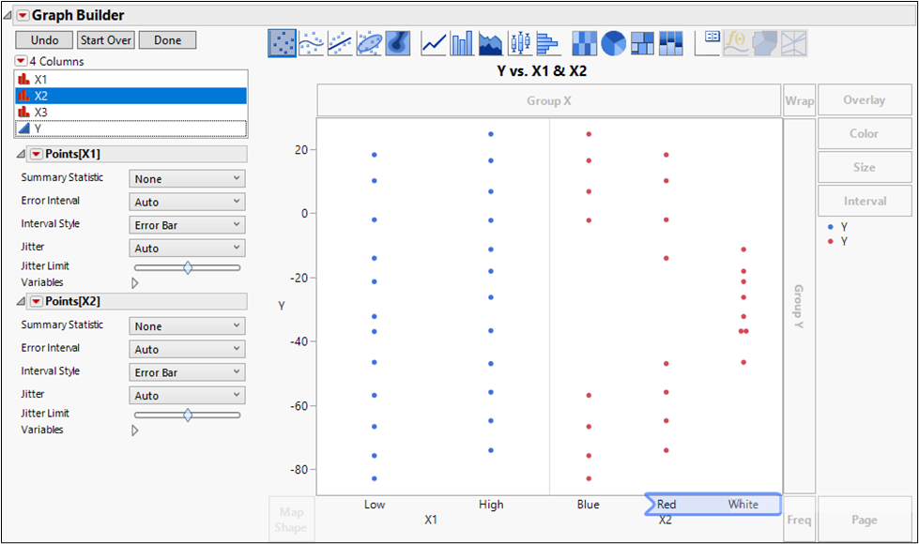Select the Points element icon
919x544 pixels.
pyautogui.click(x=283, y=43)
